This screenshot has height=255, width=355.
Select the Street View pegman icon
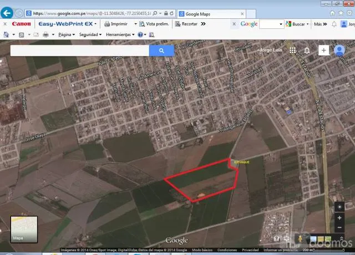(300, 239)
